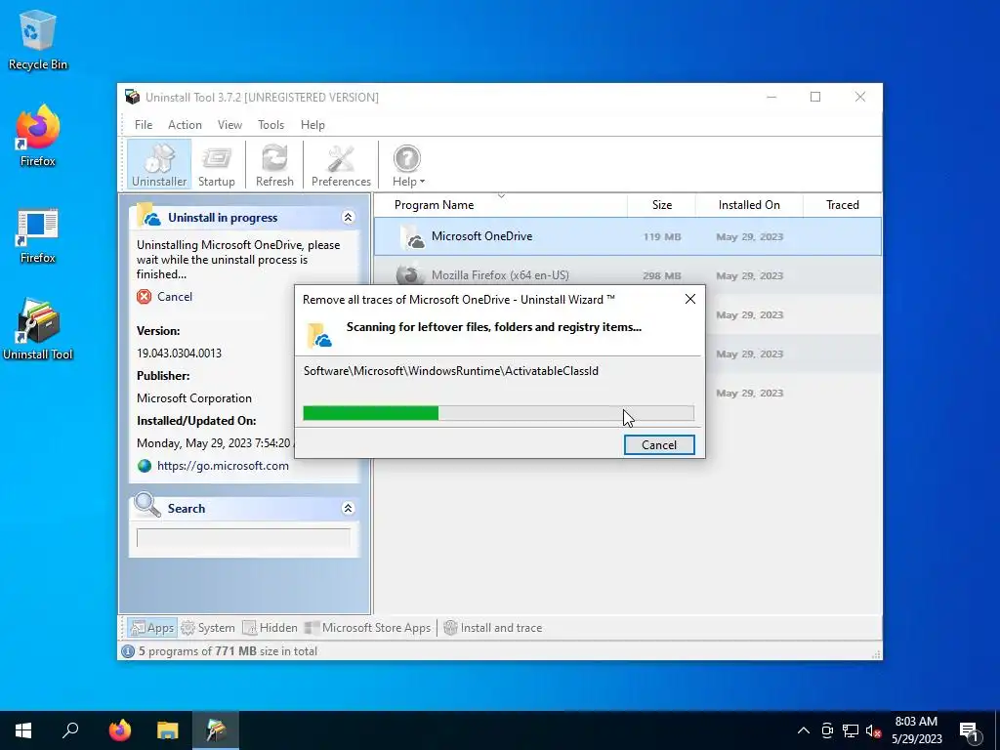This screenshot has height=750, width=1000.
Task: Sort by Size column header
Action: pyautogui.click(x=661, y=205)
